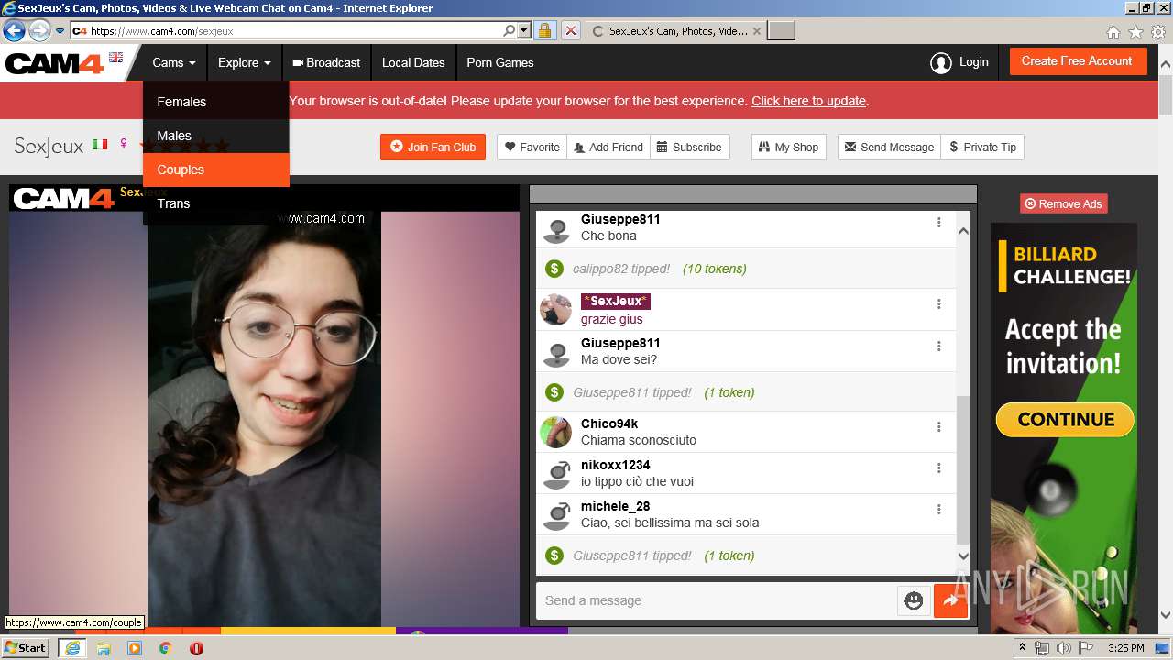Viewport: 1173px width, 660px height.
Task: Open options for Chico94k message
Action: (938, 427)
